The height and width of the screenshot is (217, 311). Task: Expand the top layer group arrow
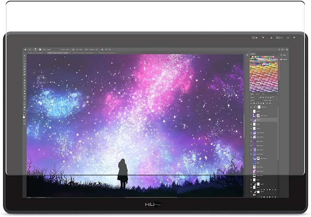coord(255,107)
